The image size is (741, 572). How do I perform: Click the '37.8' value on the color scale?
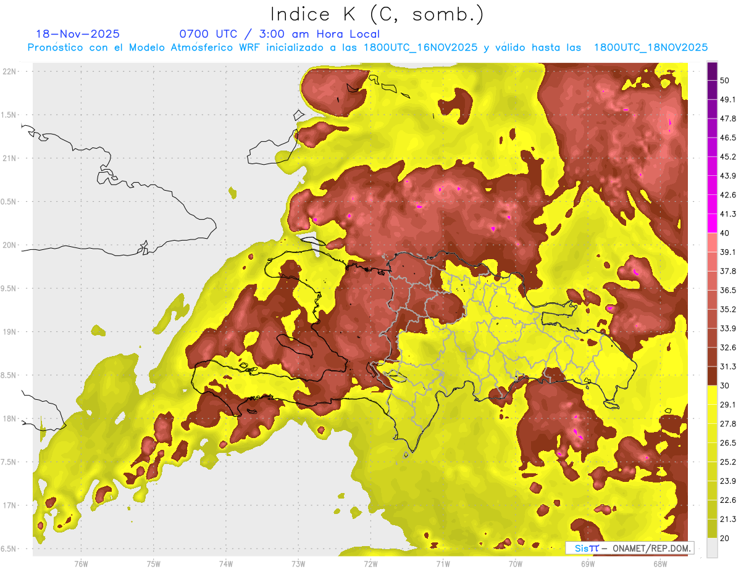point(728,271)
